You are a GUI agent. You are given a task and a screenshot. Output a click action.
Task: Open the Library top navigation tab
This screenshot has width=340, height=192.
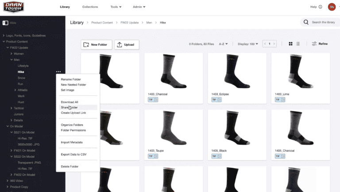tap(65, 7)
